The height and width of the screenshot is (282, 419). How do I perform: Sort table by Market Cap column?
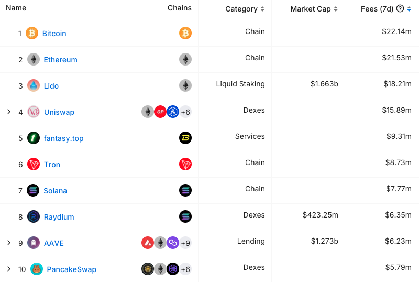click(x=336, y=9)
